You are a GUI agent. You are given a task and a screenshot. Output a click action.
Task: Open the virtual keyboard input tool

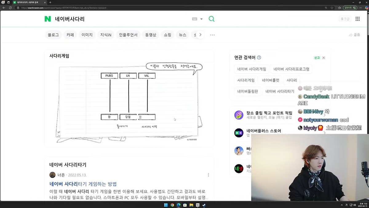coord(195,19)
